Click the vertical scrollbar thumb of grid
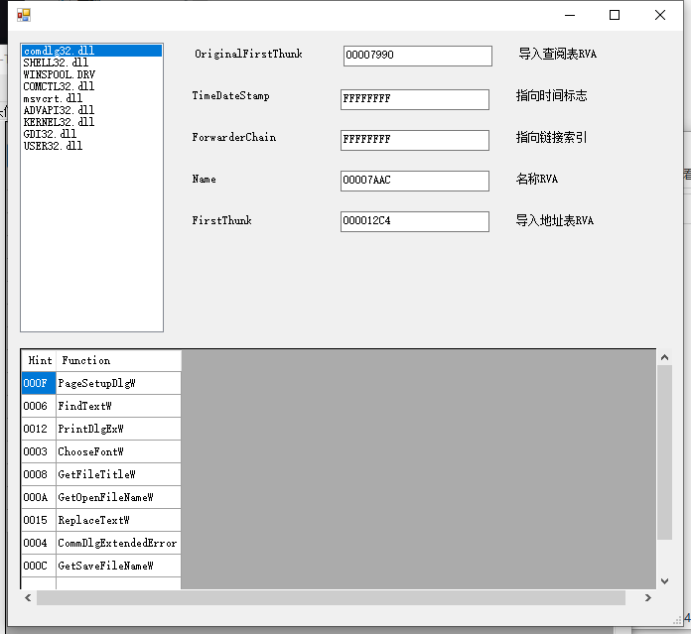The width and height of the screenshot is (691, 634). coord(664,452)
